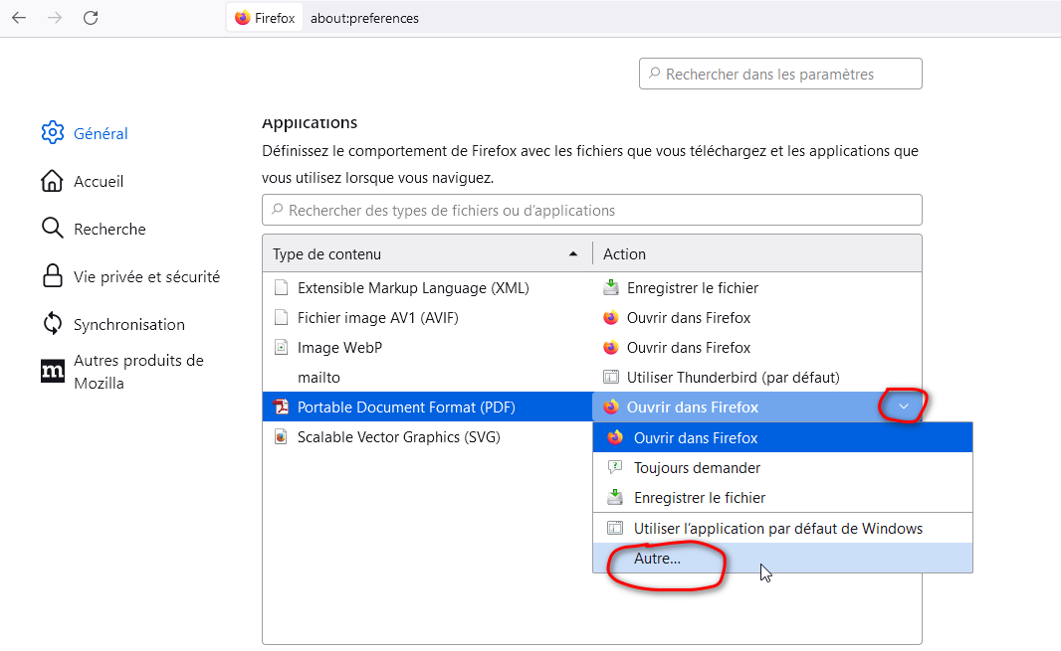Click the Mozilla 'm' logo icon

tap(53, 372)
